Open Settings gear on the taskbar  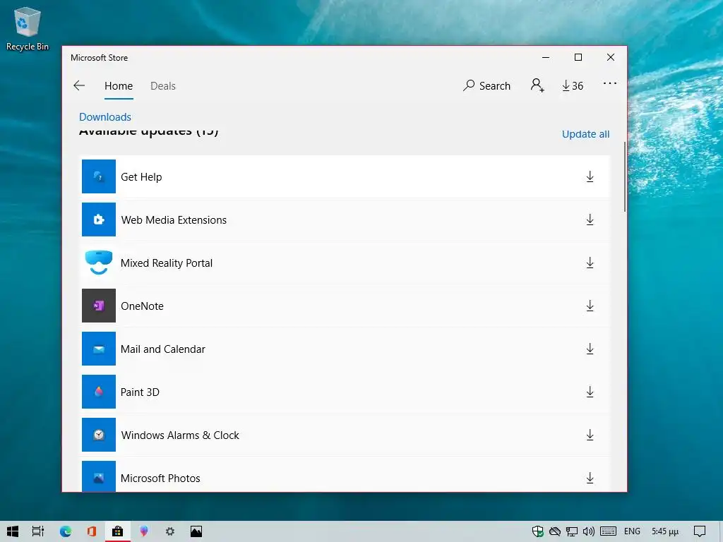pyautogui.click(x=170, y=531)
